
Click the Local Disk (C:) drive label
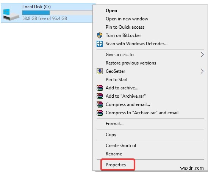coord(36,7)
